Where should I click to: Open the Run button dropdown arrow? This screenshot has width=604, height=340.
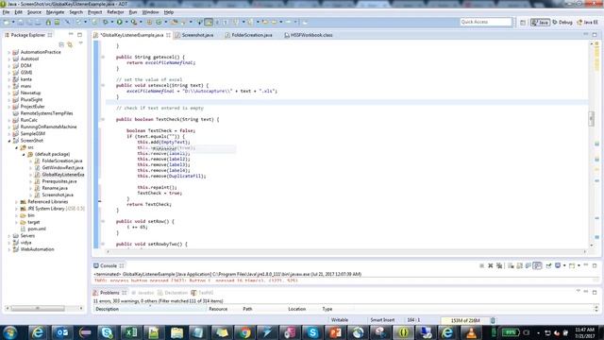(126, 22)
